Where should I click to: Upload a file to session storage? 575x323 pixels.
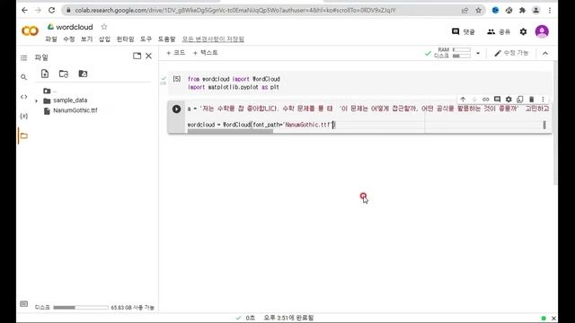point(45,74)
